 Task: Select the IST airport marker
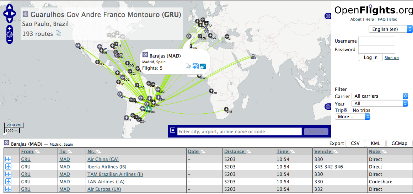tap(227, 36)
